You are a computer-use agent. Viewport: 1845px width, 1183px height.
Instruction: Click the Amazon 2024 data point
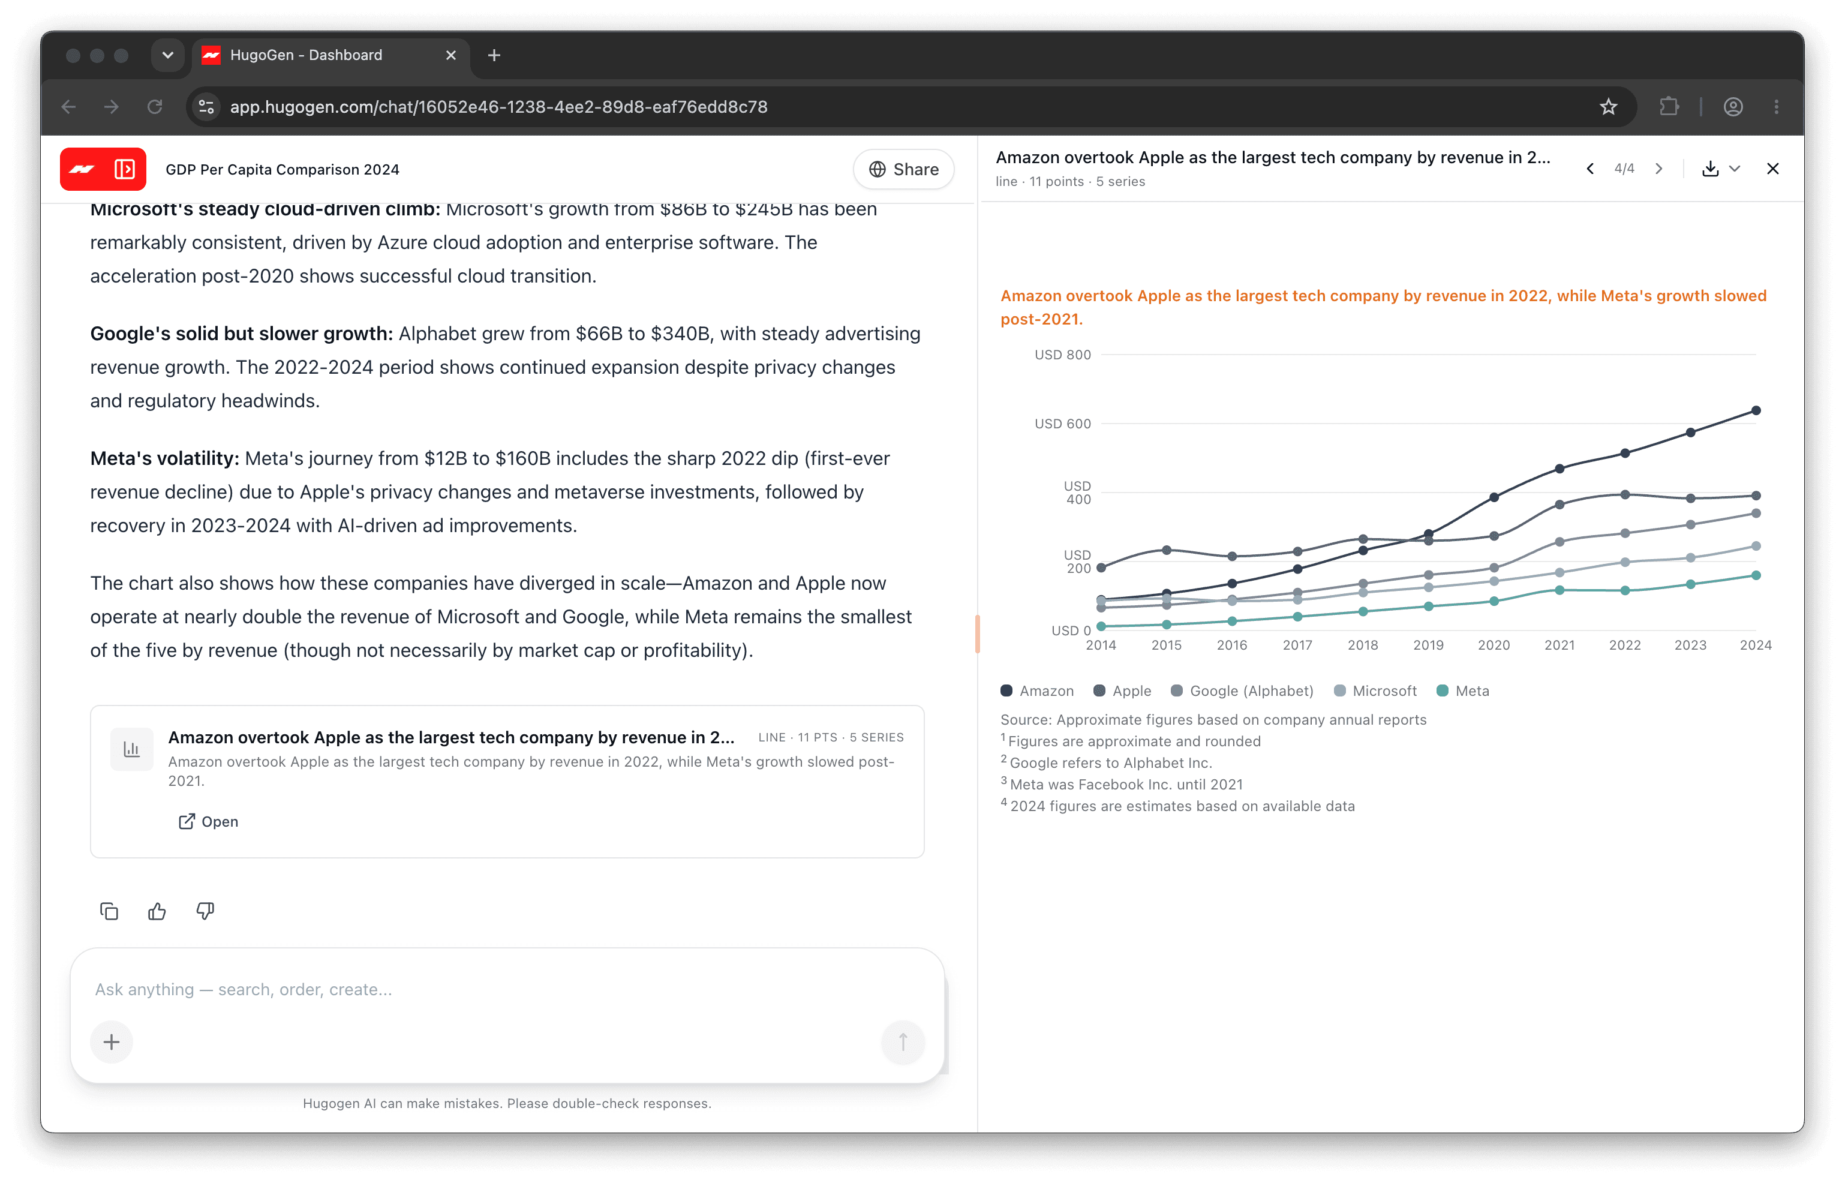pyautogui.click(x=1756, y=411)
